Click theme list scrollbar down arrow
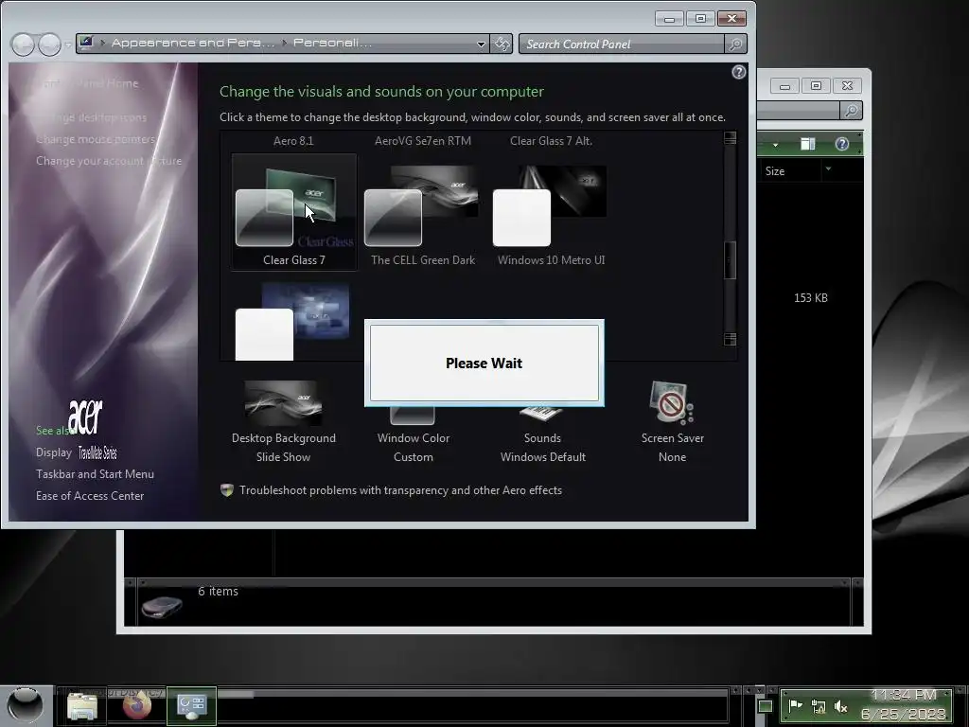The height and width of the screenshot is (727, 969). tap(730, 340)
